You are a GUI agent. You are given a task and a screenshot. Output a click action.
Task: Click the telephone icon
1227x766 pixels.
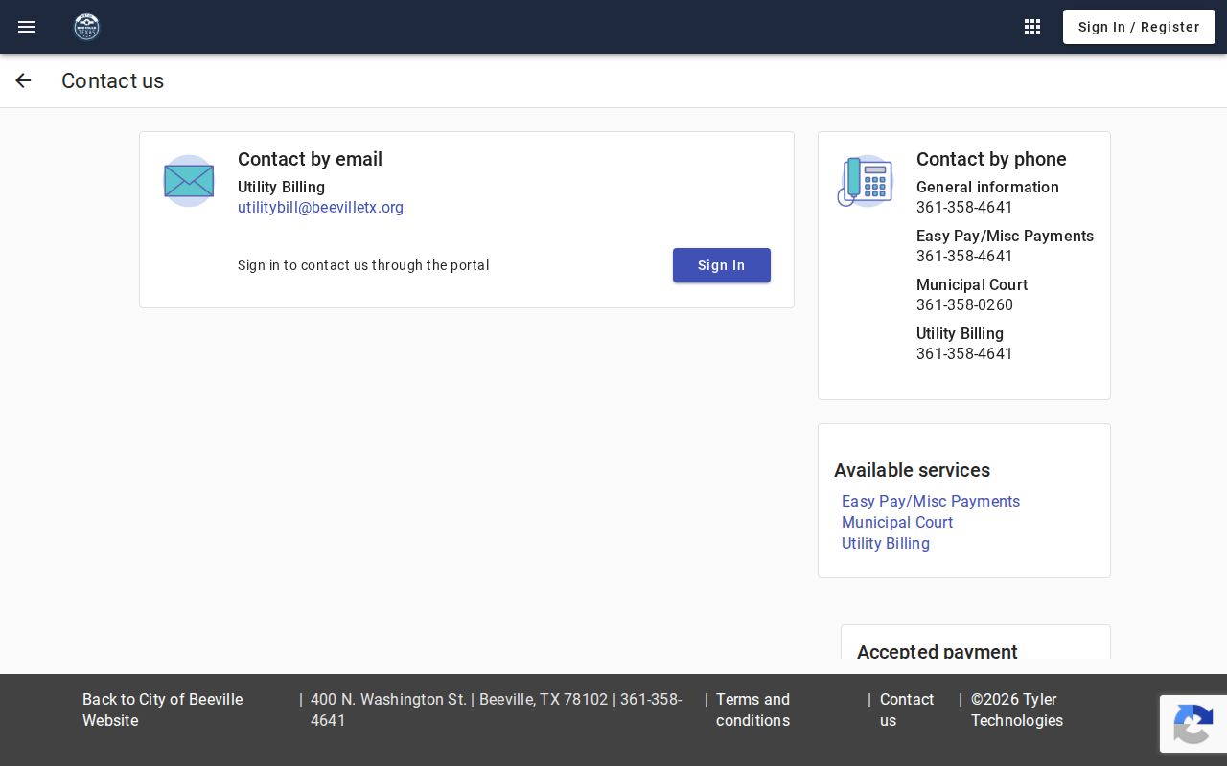865,181
